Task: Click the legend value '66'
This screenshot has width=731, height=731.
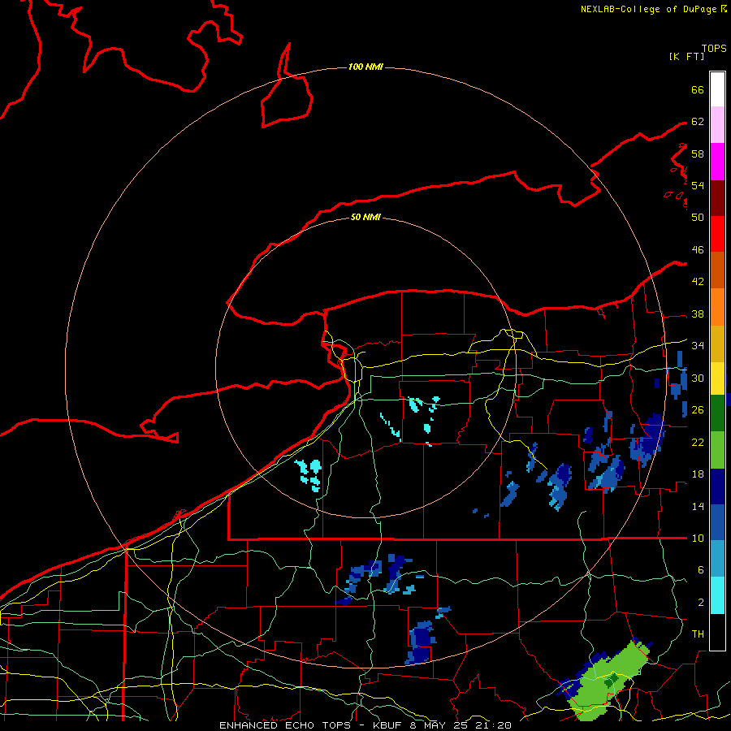Action: pyautogui.click(x=698, y=90)
